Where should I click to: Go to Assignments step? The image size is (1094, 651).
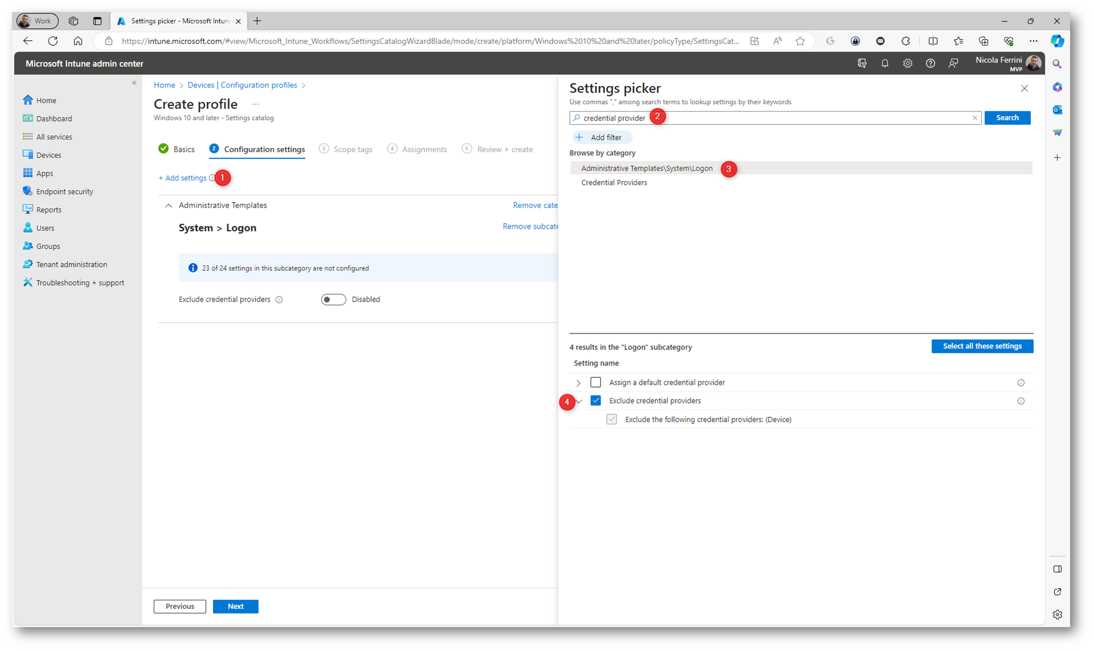(417, 149)
